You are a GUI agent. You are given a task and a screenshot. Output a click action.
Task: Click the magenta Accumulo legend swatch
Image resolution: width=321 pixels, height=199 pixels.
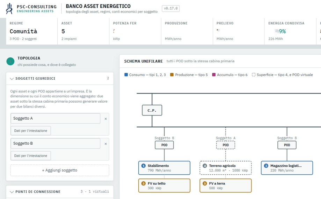coord(214,74)
